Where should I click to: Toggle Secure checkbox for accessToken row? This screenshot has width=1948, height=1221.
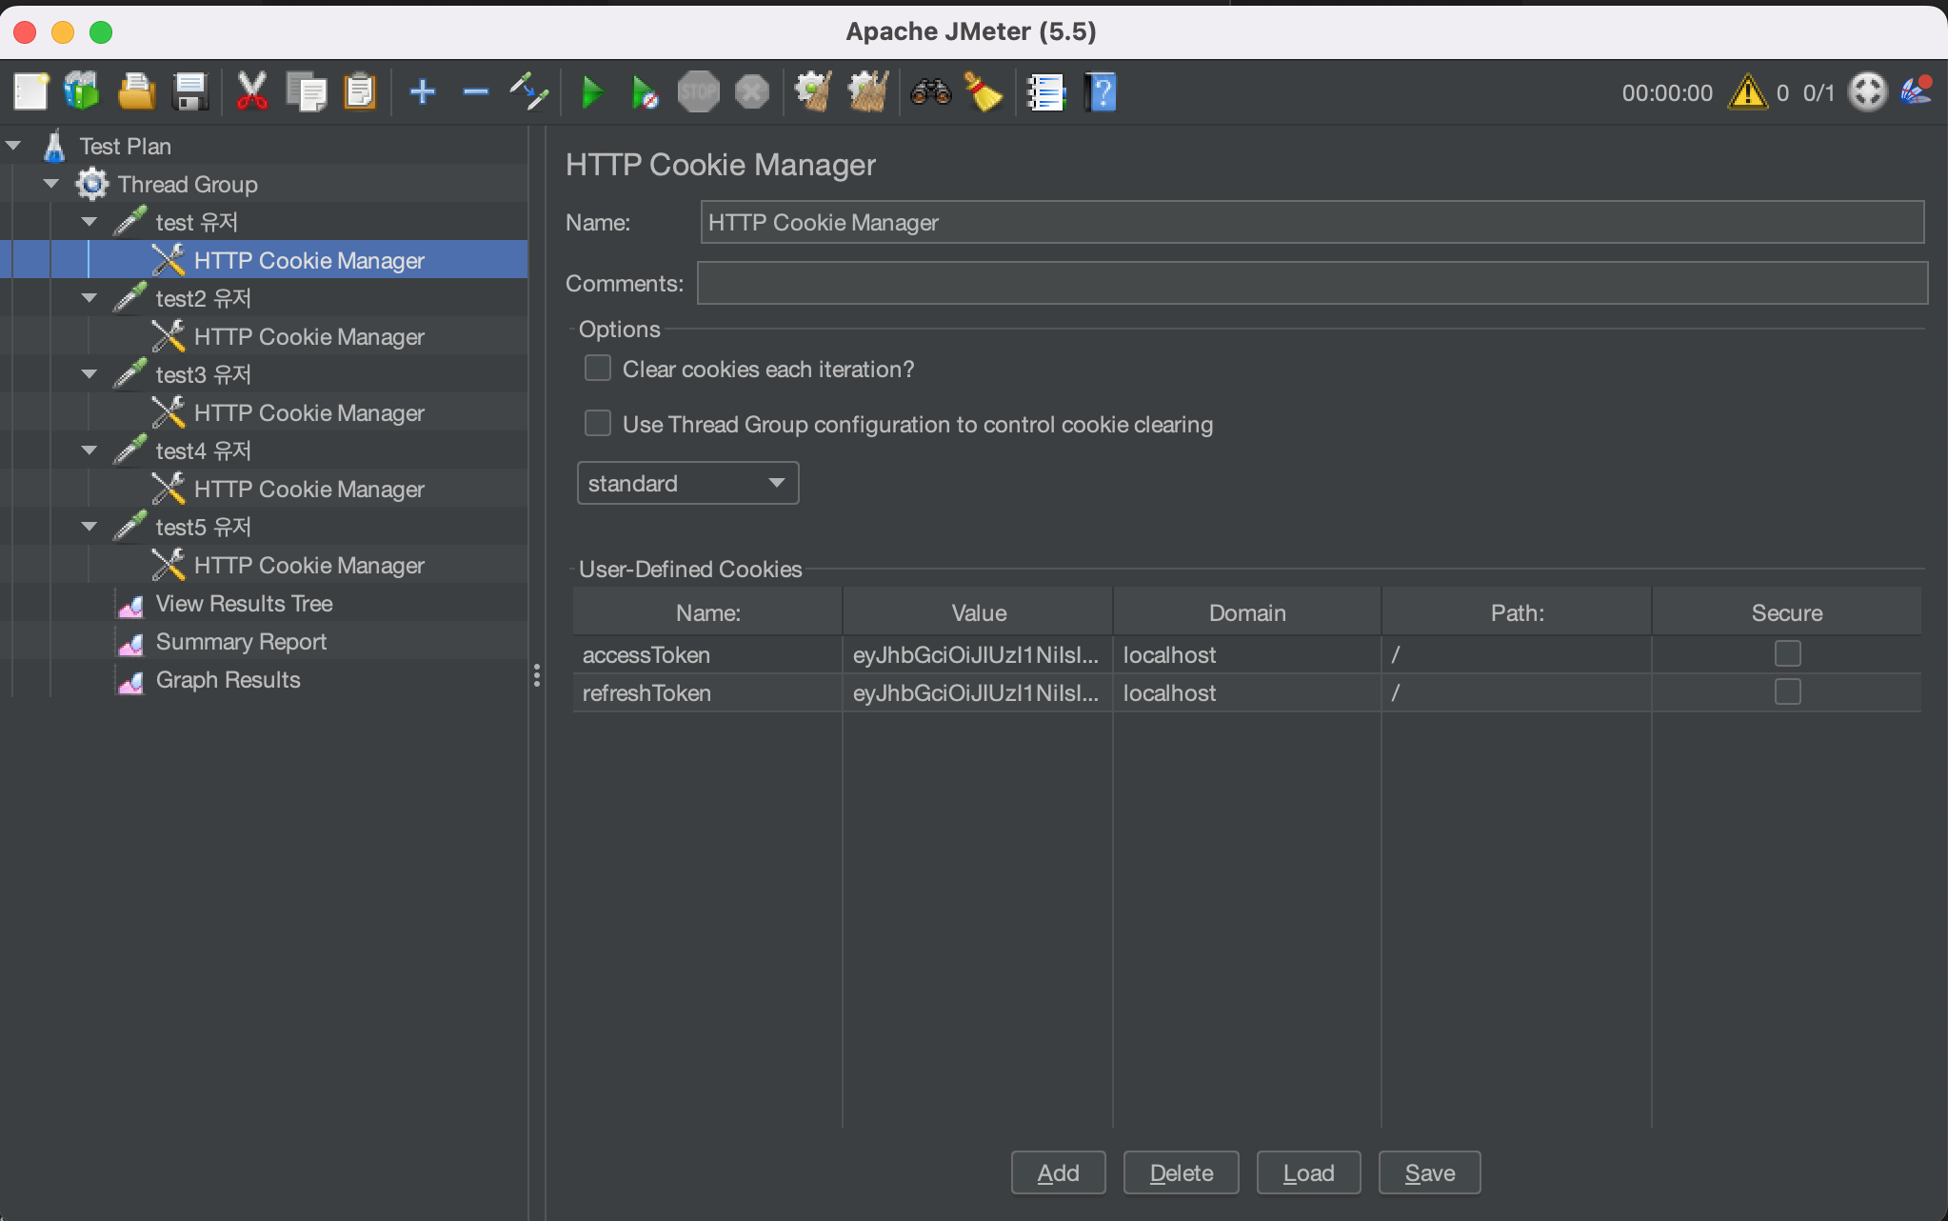[1787, 653]
